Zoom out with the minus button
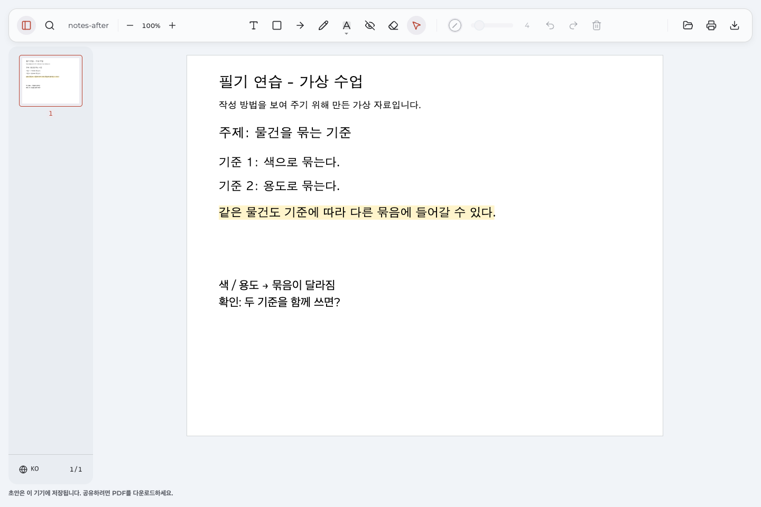Viewport: 761px width, 507px height. click(x=130, y=25)
